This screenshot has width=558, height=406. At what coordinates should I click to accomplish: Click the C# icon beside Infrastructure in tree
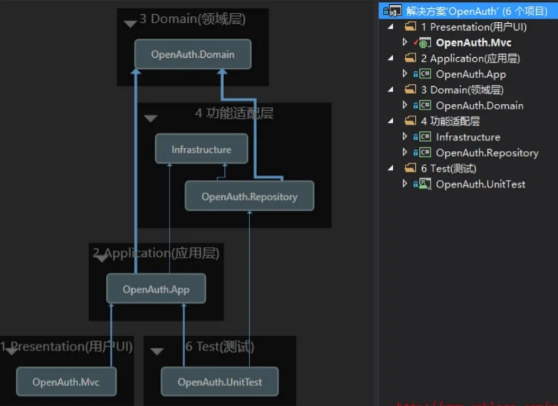tap(424, 137)
